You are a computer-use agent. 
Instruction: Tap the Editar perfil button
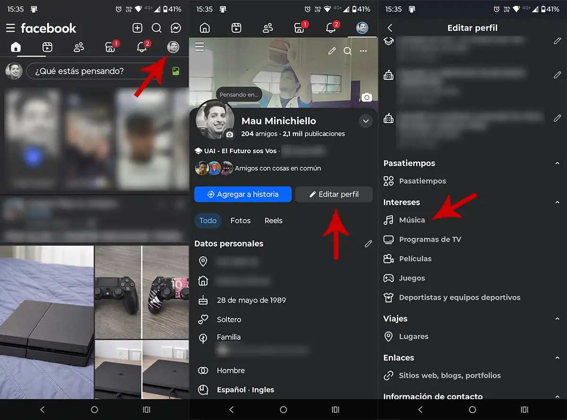point(334,194)
